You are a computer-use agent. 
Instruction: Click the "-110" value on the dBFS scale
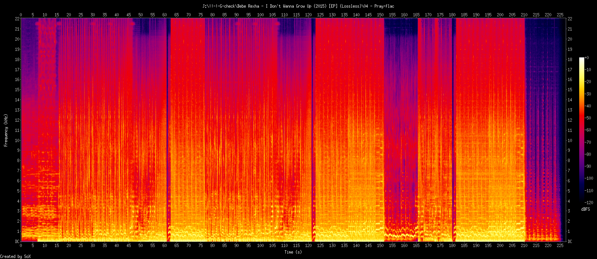[x=589, y=191]
